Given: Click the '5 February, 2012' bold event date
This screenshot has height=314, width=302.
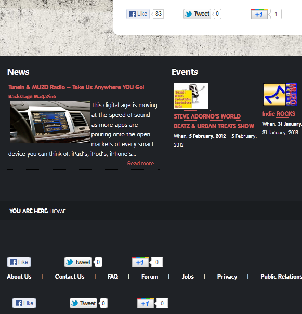Looking at the screenshot, I should [207, 136].
